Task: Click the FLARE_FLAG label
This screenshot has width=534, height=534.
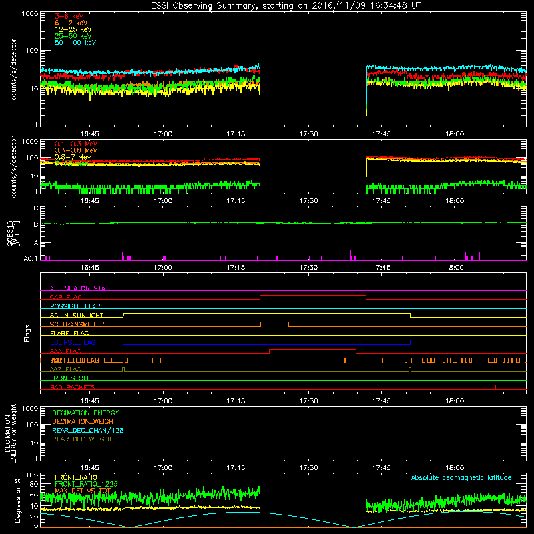Action: point(69,333)
